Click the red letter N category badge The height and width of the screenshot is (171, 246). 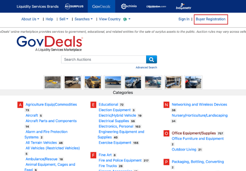pos(166,105)
